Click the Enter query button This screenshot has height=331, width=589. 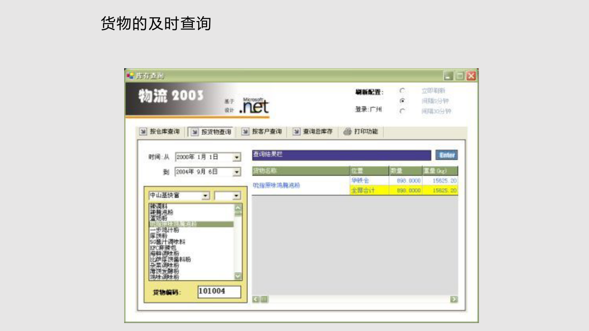pyautogui.click(x=447, y=155)
